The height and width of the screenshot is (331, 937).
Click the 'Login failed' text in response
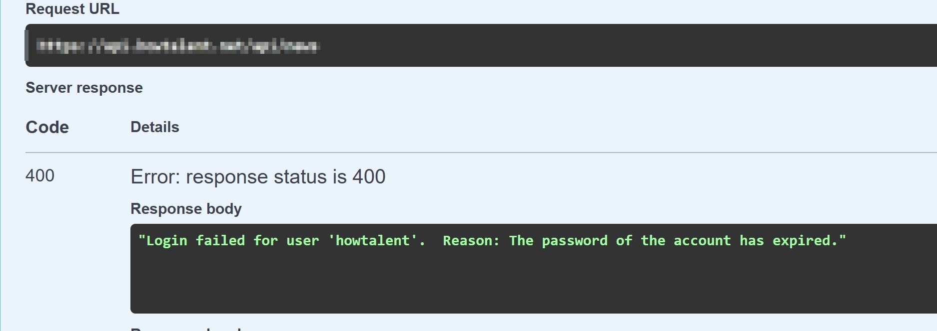coord(192,241)
